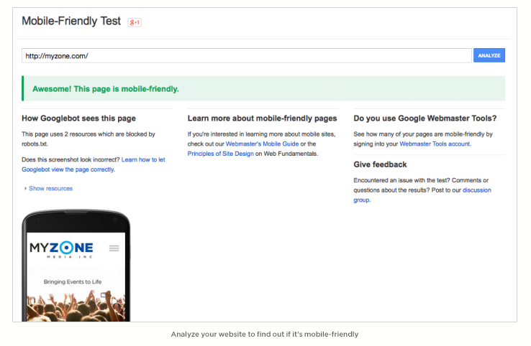The image size is (531, 346).
Task: Open the Webmaster's Mobile Guide link
Action: [262, 144]
